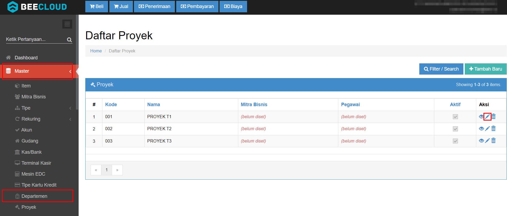Sort table by Mitra Bisnis column
Viewport: 507px width, 216px height.
point(254,105)
